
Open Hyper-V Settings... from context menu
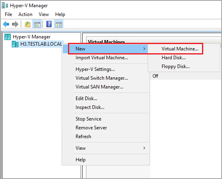tap(95, 69)
